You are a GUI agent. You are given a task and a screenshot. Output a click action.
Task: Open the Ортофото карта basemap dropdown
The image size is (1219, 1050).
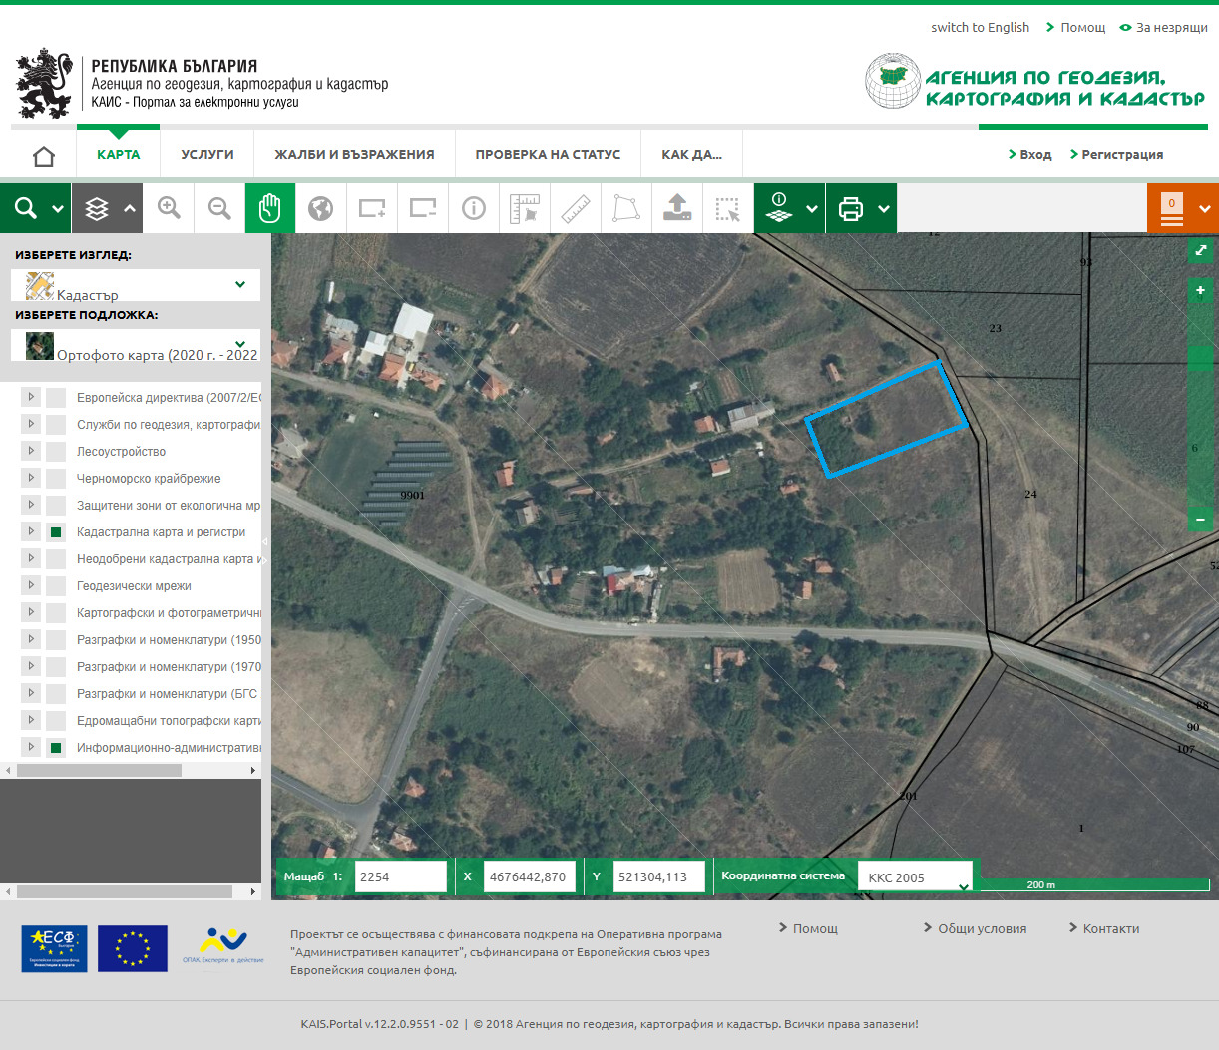point(136,345)
